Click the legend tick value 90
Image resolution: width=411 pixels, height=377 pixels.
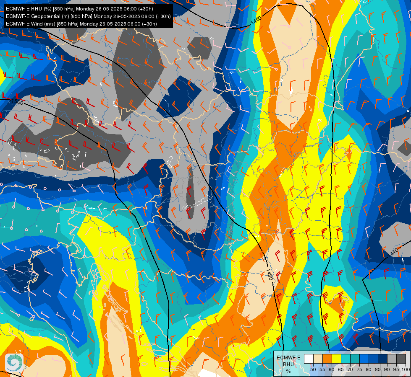click(x=387, y=369)
